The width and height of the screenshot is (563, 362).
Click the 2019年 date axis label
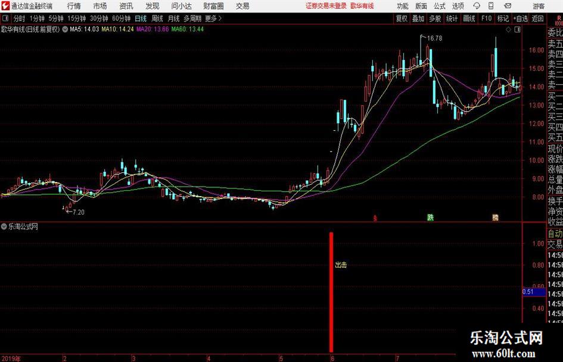click(x=11, y=358)
